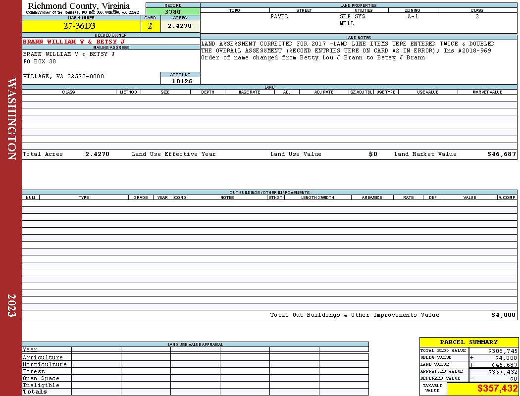Image resolution: width=520 pixels, height=396 pixels.
Task: Click the WELL utilities value
Action: click(347, 24)
